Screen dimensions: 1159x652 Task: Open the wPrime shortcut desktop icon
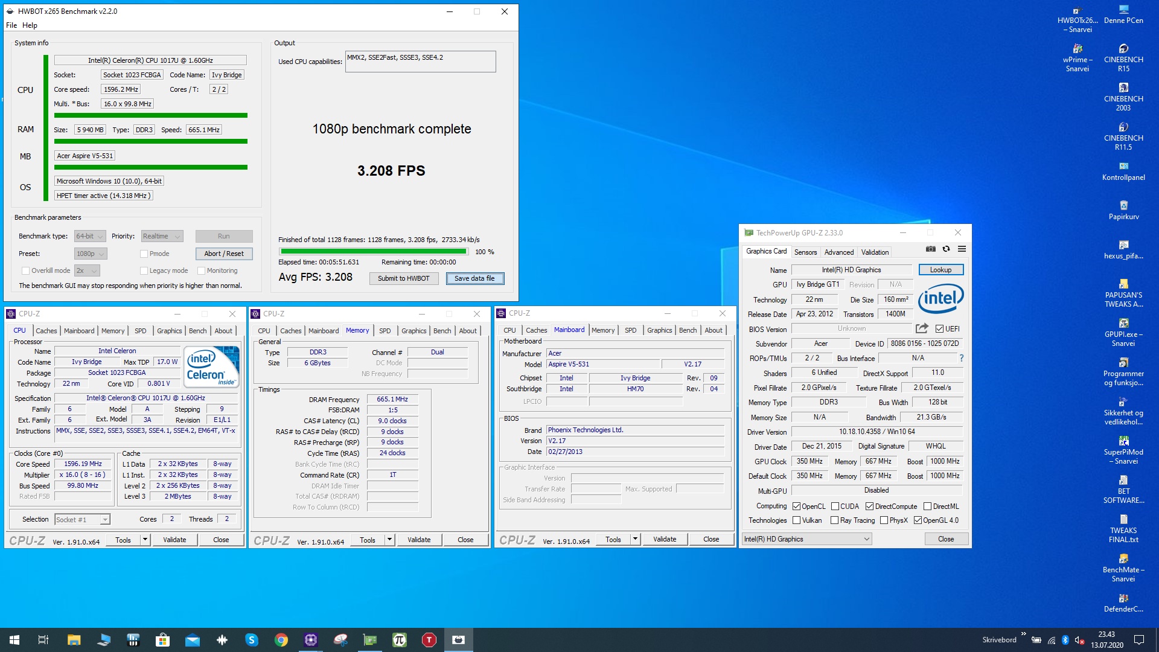[x=1078, y=58]
